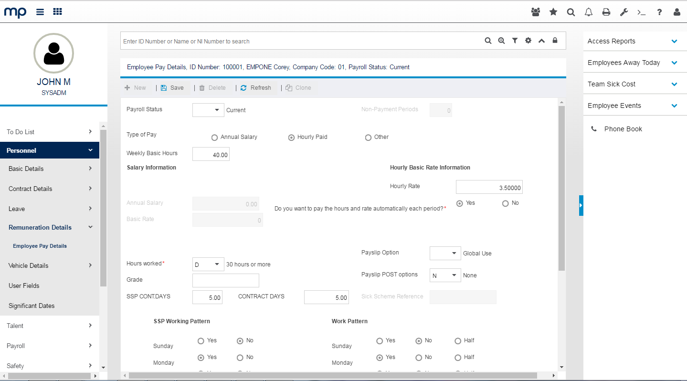Click the blue side panel collapse handle
Viewport: 687px width, 381px height.
[581, 205]
